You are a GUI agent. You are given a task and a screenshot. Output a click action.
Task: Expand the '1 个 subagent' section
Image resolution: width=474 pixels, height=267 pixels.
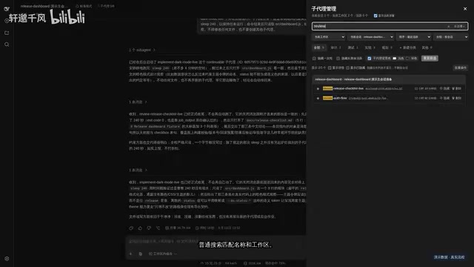[x=141, y=50]
